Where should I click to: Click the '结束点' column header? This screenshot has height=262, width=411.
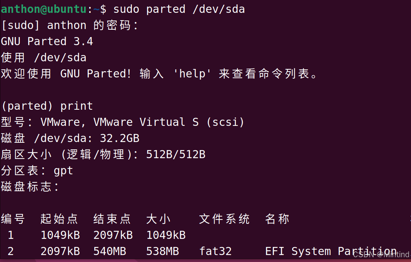coord(112,219)
